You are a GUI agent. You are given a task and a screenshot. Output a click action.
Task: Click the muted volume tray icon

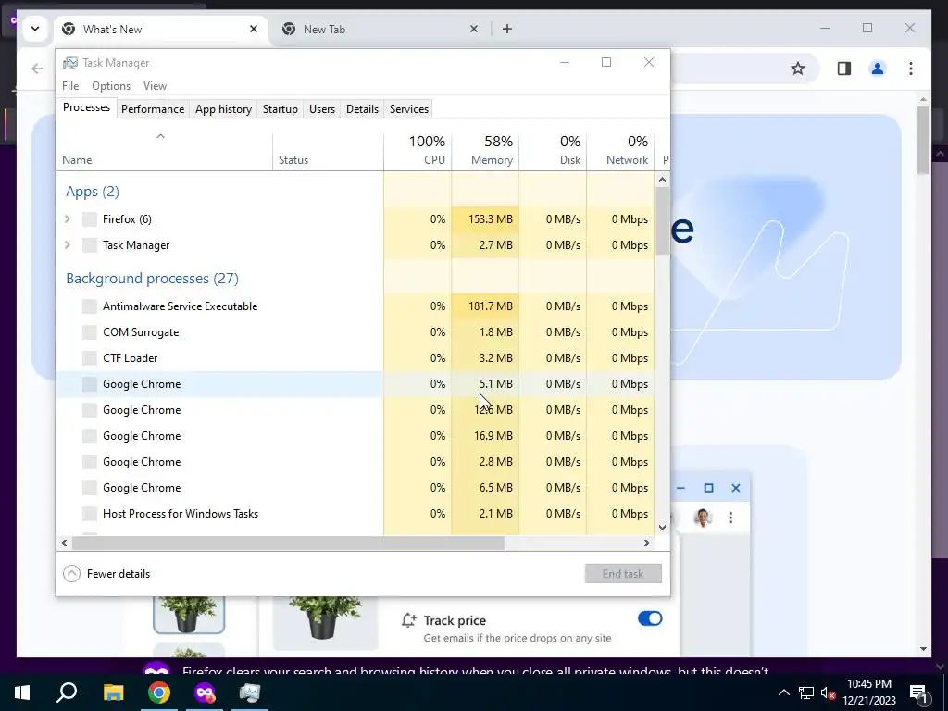828,692
